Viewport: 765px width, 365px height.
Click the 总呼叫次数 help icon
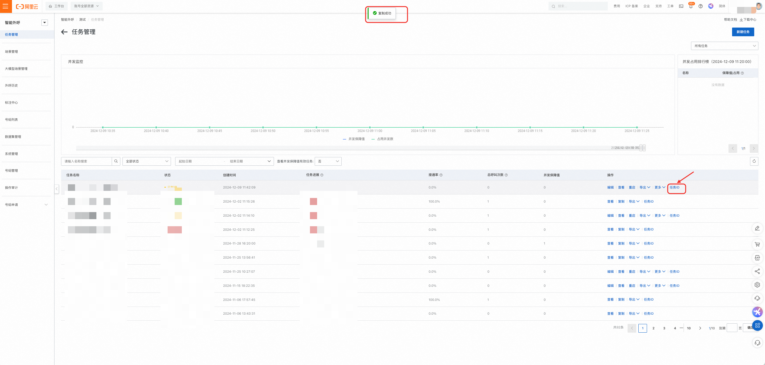click(x=506, y=175)
